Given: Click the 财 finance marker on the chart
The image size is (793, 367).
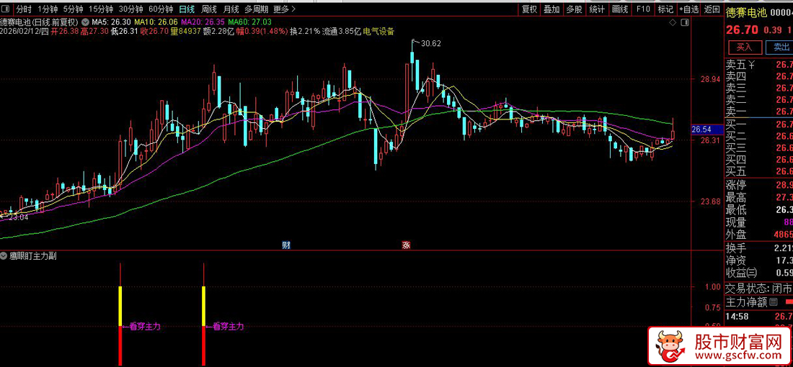Looking at the screenshot, I should (x=286, y=245).
